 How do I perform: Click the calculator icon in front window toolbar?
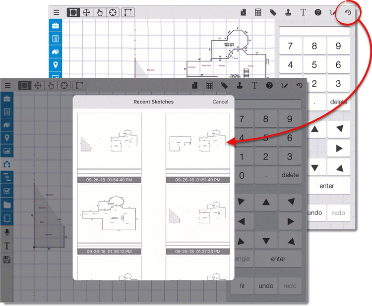[209, 86]
